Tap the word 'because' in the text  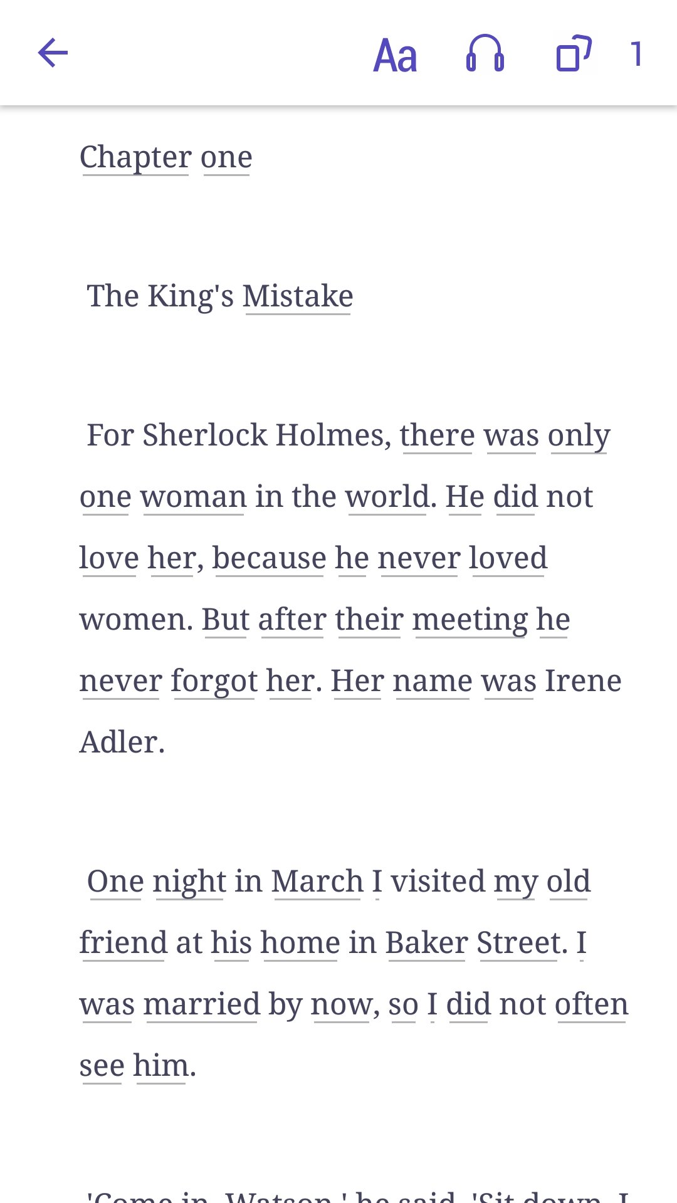pos(270,558)
